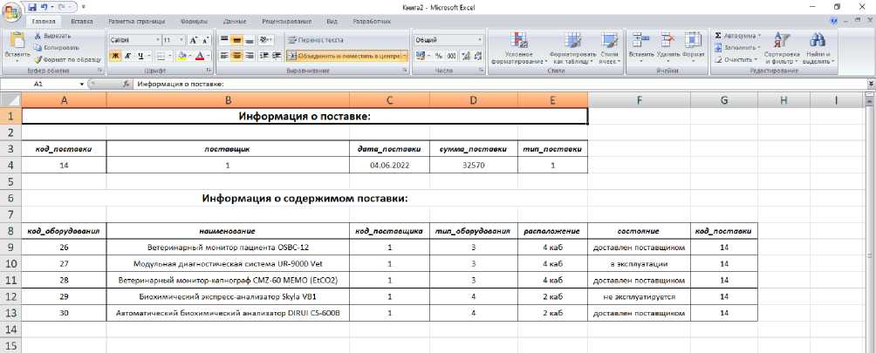
Task: Apply percent number style
Action: click(x=439, y=56)
